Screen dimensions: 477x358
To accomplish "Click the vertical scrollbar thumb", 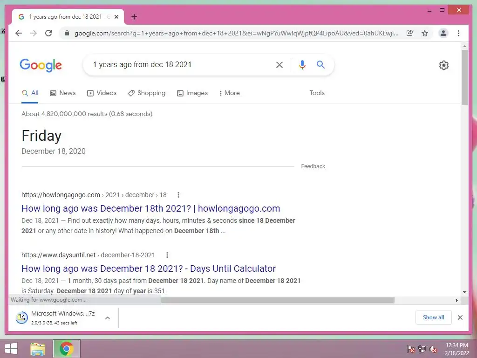I will coord(464,77).
